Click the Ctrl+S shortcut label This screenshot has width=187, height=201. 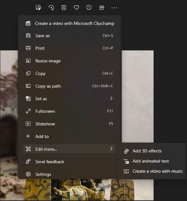(x=108, y=36)
